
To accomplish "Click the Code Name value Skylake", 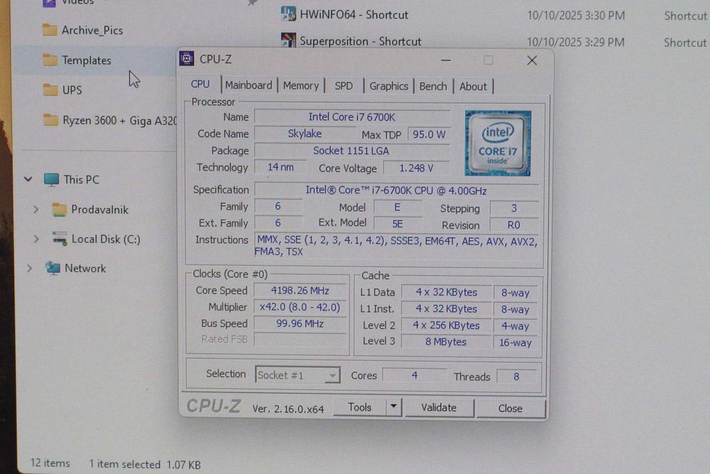I will [x=305, y=134].
